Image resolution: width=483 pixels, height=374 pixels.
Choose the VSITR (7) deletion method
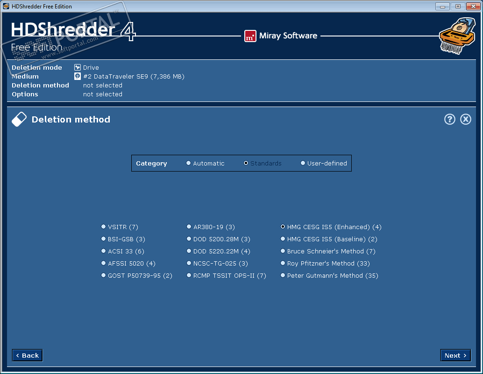[x=120, y=227]
